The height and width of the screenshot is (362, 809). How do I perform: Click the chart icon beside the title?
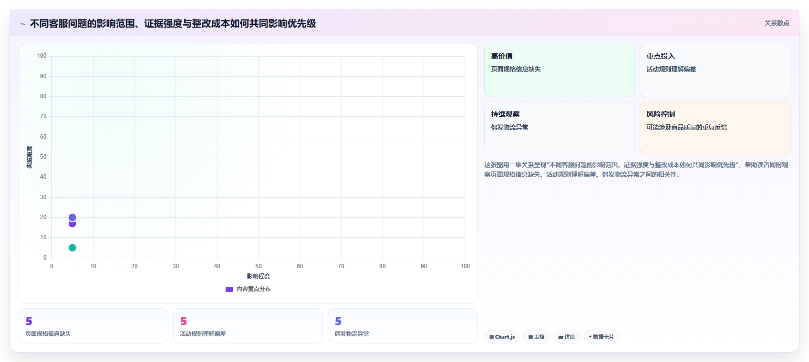point(22,24)
